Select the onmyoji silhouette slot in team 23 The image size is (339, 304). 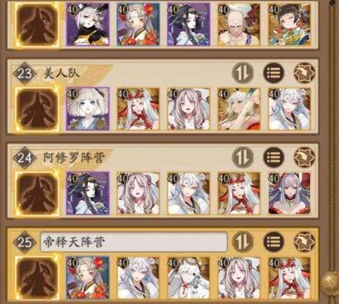(x=38, y=109)
